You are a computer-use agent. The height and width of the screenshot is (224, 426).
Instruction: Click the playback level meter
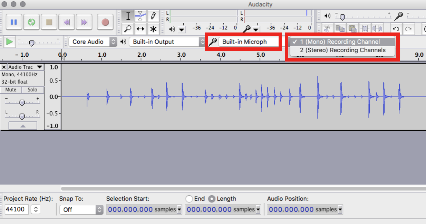[203, 16]
